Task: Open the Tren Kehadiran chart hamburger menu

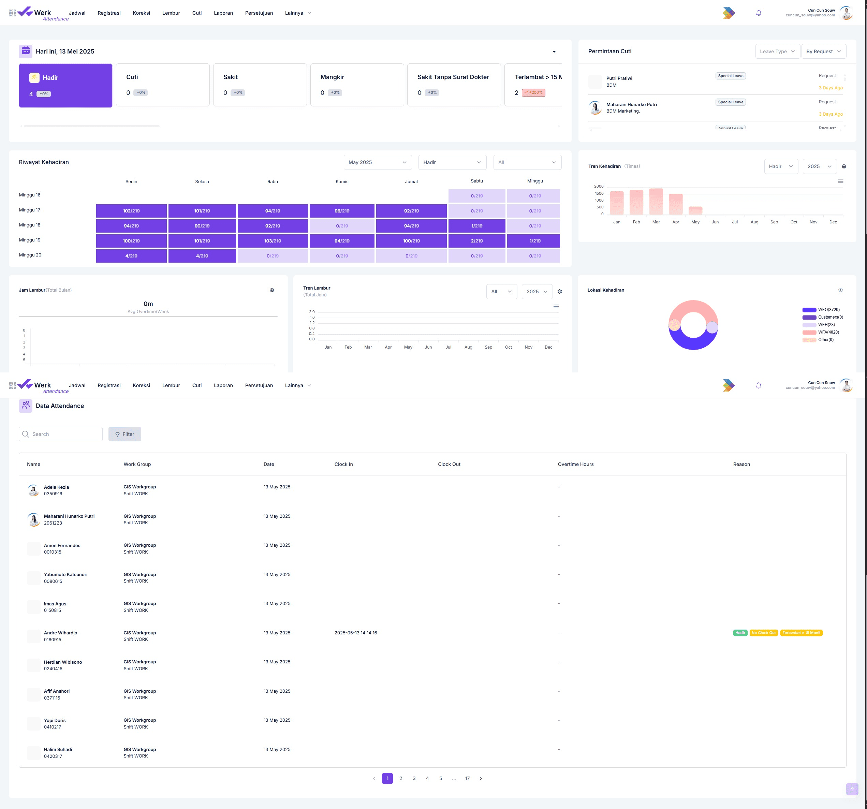Action: (840, 181)
